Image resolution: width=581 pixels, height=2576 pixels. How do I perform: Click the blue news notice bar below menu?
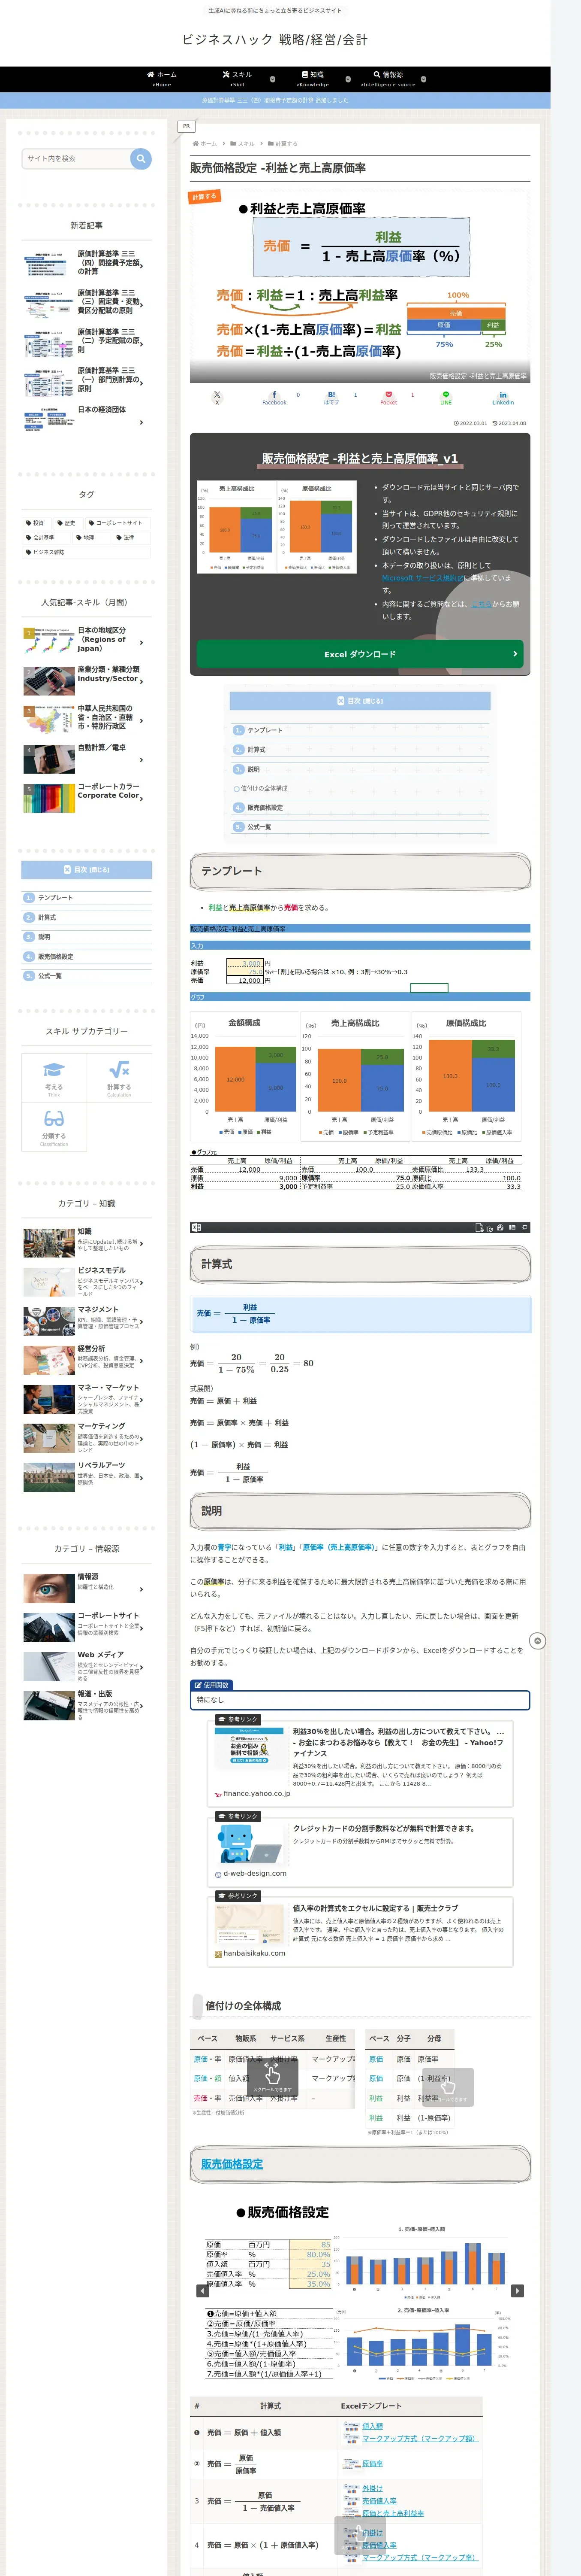click(x=276, y=100)
